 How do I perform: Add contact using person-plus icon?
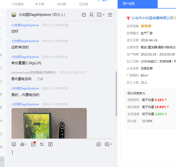tap(92, 15)
